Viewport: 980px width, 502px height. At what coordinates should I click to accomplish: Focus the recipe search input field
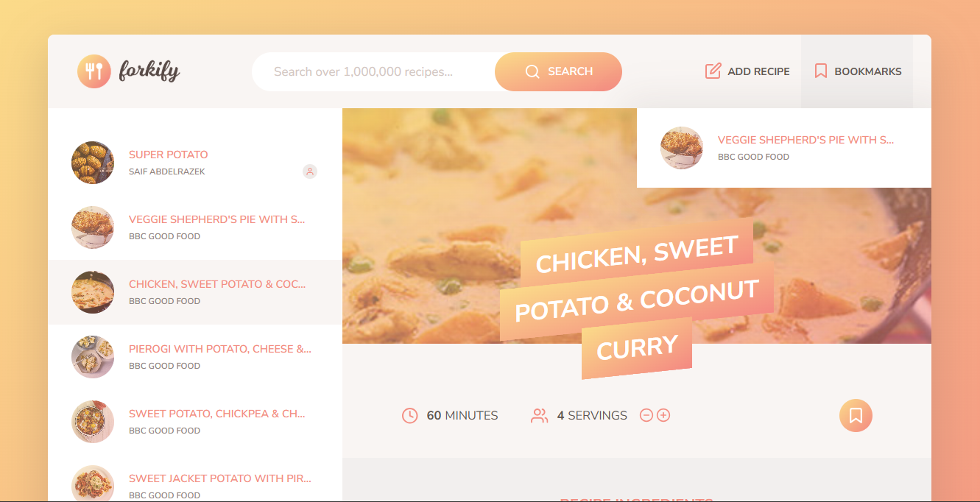[373, 71]
